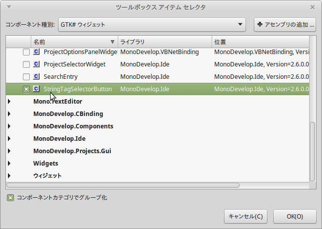Click the MonoDevelop.Projects.Gui category label
The image size is (322, 229).
(x=72, y=151)
